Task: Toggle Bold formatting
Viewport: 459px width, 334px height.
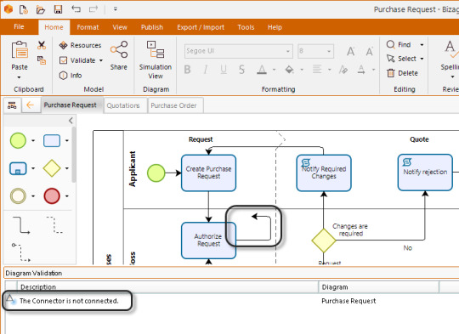Action: 187,70
